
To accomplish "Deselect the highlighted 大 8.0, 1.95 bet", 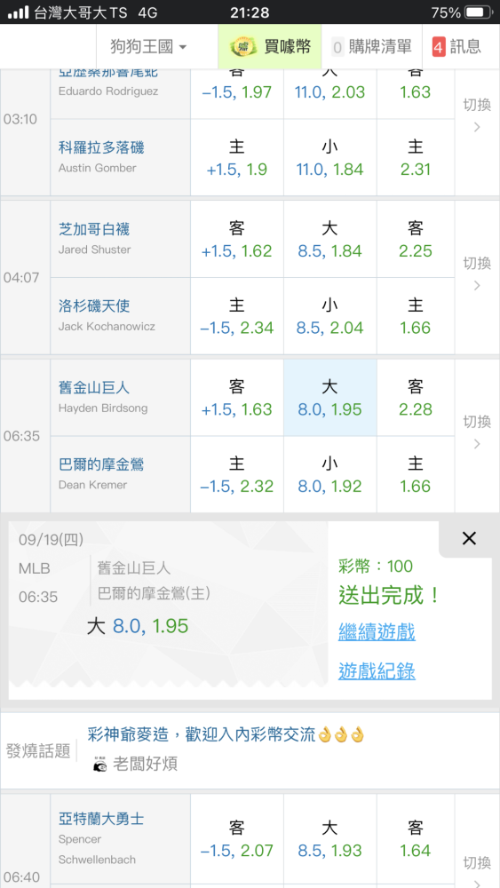I will tap(330, 398).
